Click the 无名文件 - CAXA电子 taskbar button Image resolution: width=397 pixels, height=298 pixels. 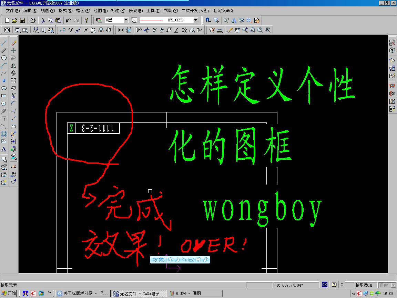point(139,294)
